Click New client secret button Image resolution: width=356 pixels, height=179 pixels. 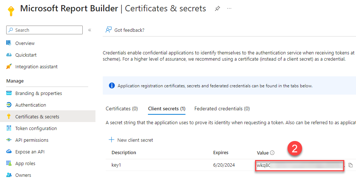click(135, 140)
